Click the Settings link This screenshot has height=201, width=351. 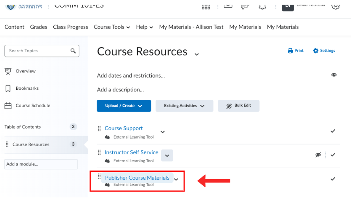pyautogui.click(x=324, y=51)
